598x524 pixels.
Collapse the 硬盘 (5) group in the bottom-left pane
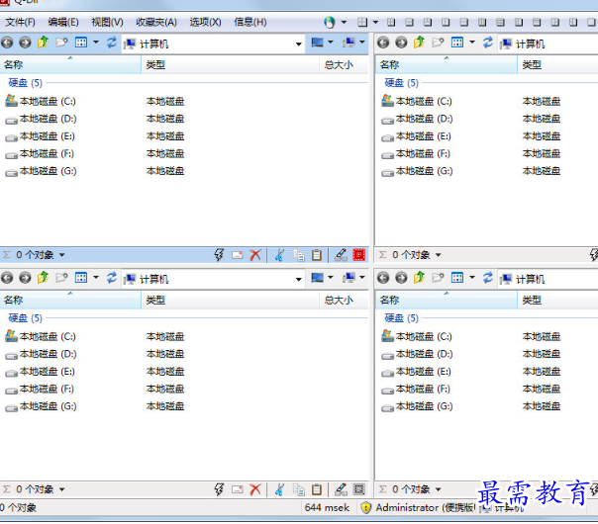click(25, 318)
